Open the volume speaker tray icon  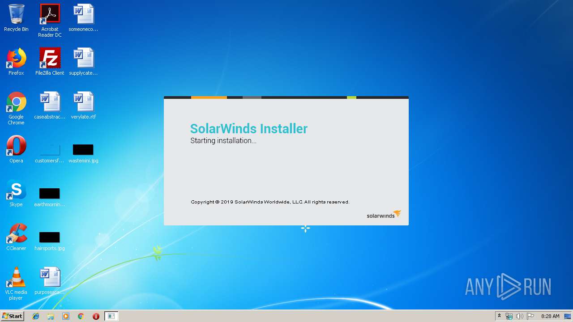pos(520,316)
